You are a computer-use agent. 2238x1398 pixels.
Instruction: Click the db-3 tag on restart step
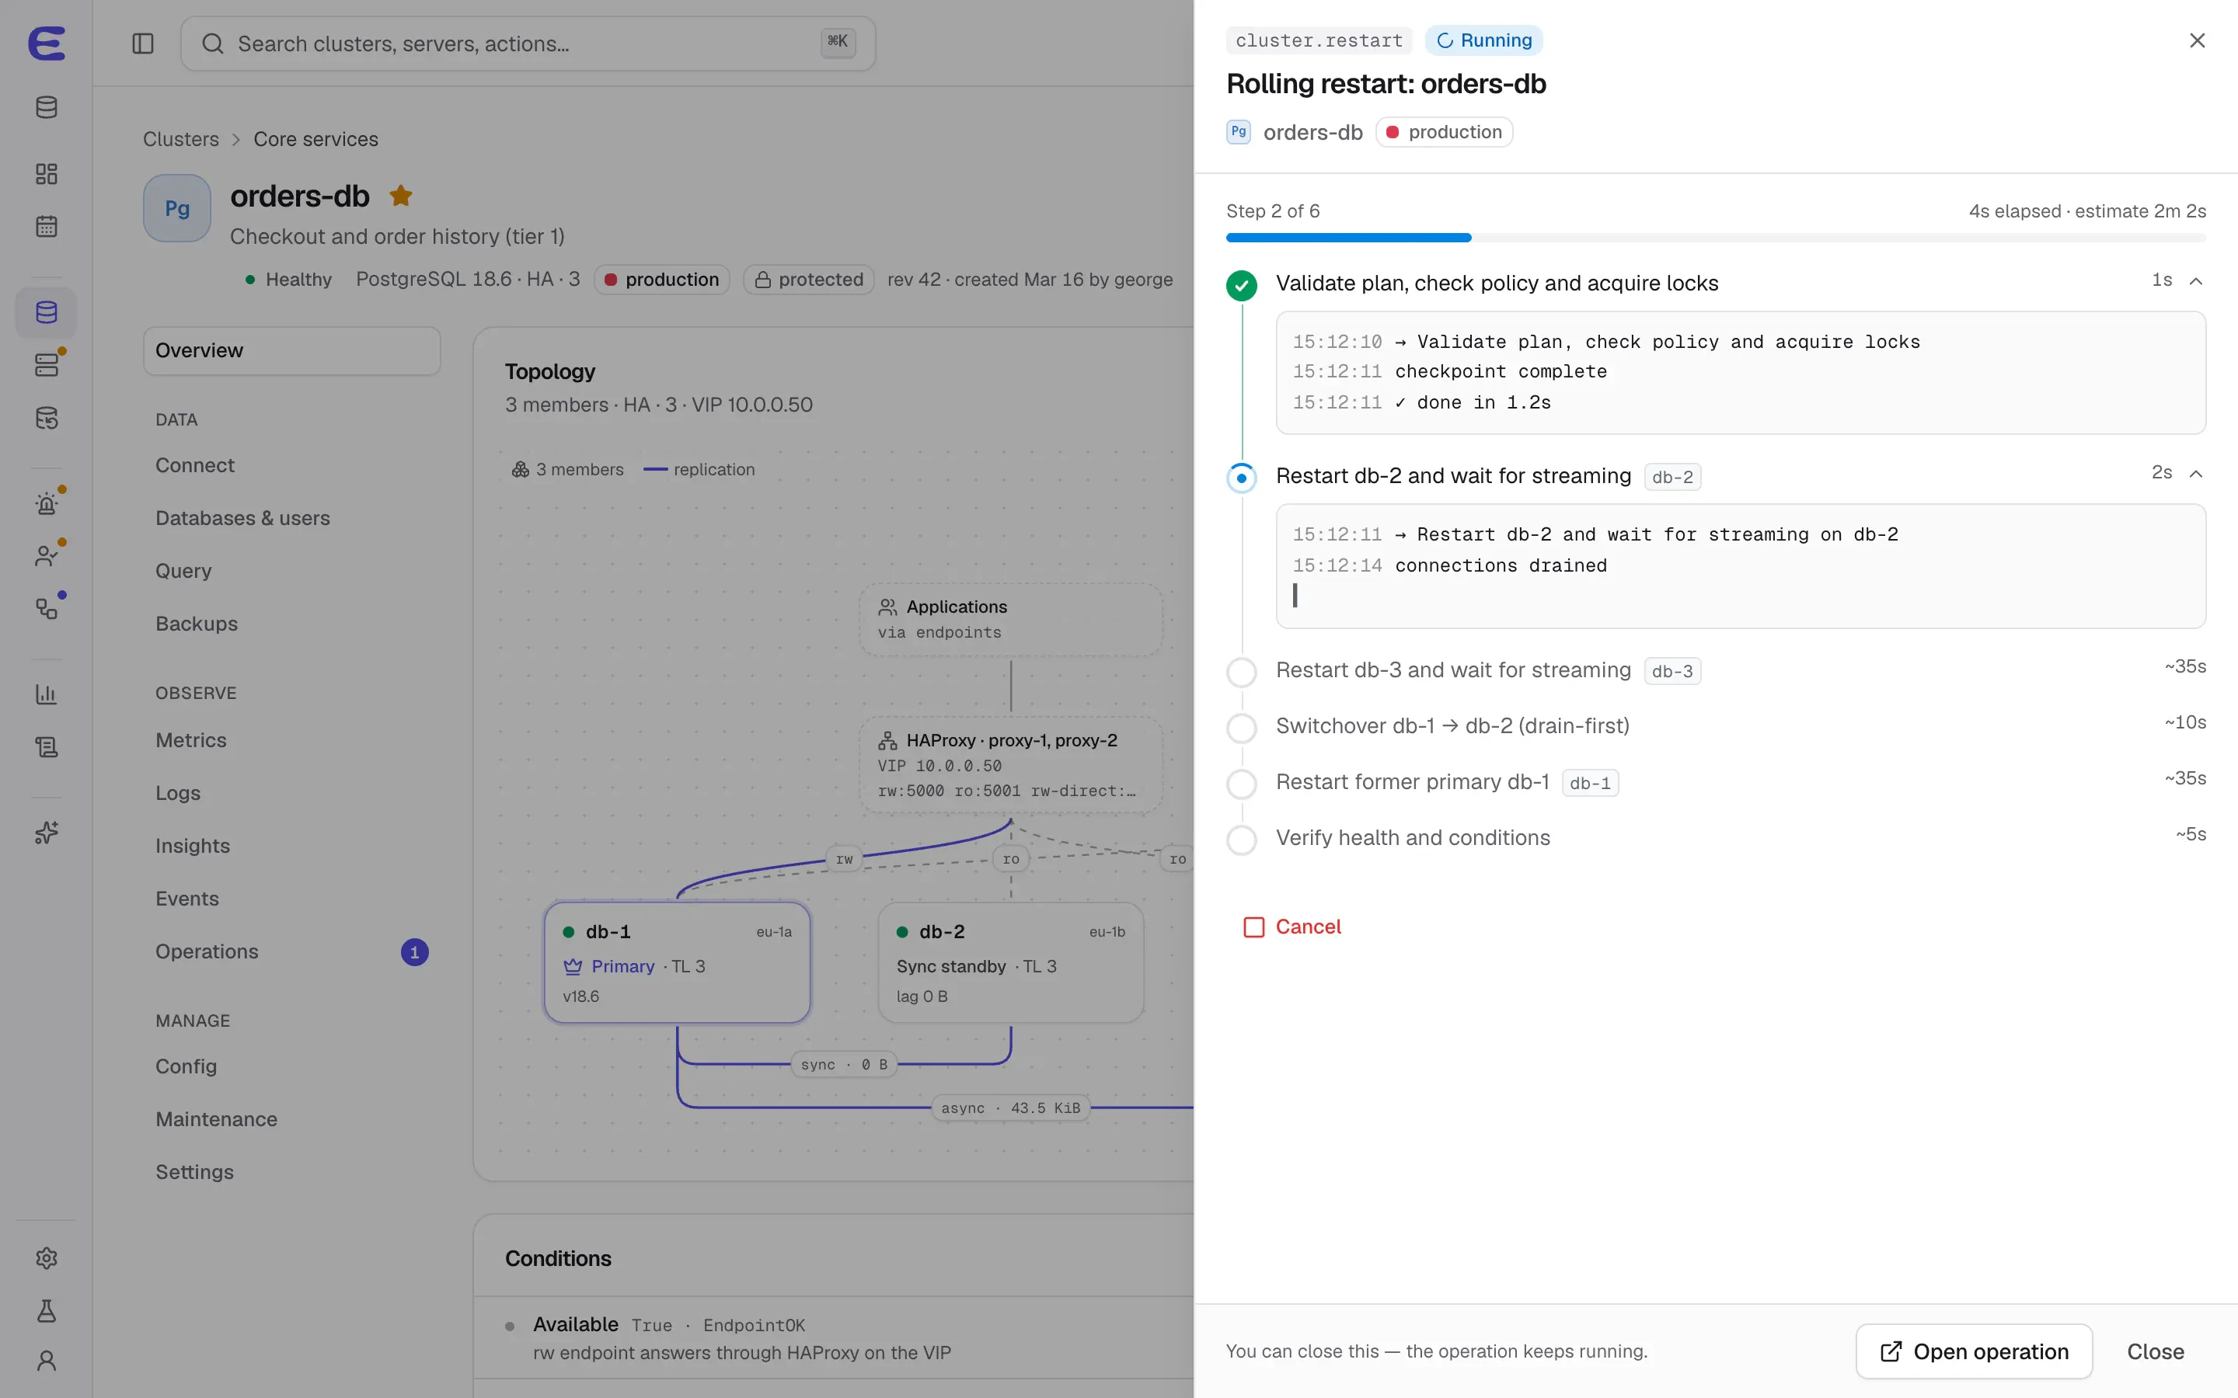1672,671
